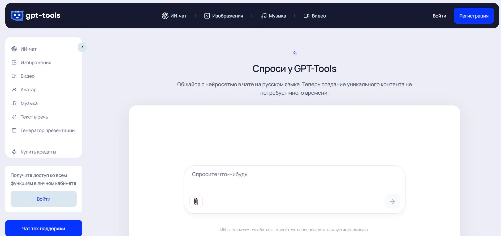Select the Изображения icon in the sidebar

click(14, 62)
